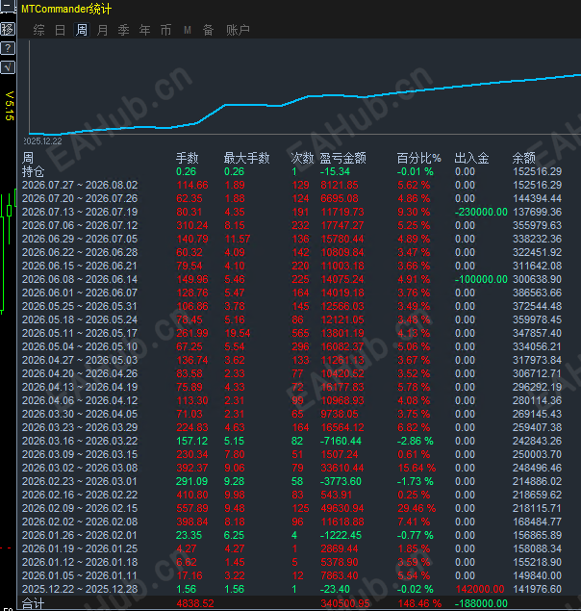581x611 pixels.
Task: Click total profit 340500.95
Action: click(345, 604)
